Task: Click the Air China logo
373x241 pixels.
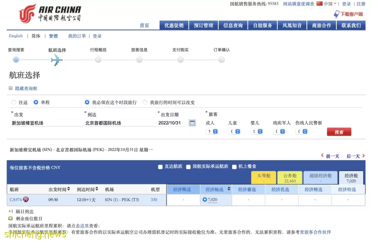Action: point(50,14)
